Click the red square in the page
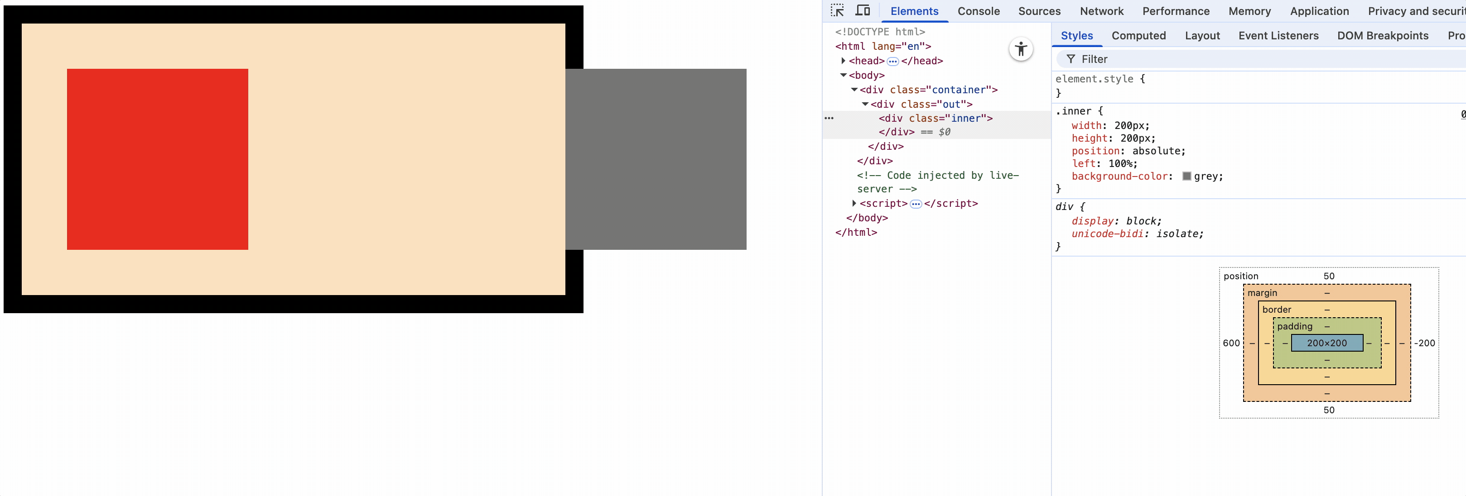The image size is (1466, 496). coord(158,159)
